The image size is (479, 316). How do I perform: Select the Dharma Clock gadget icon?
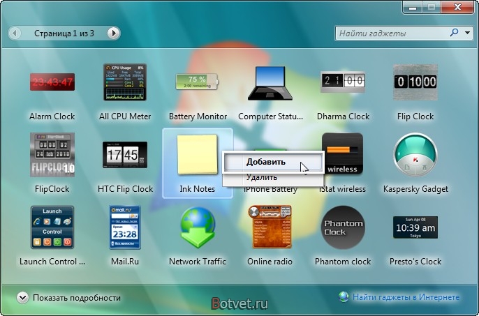coord(343,81)
